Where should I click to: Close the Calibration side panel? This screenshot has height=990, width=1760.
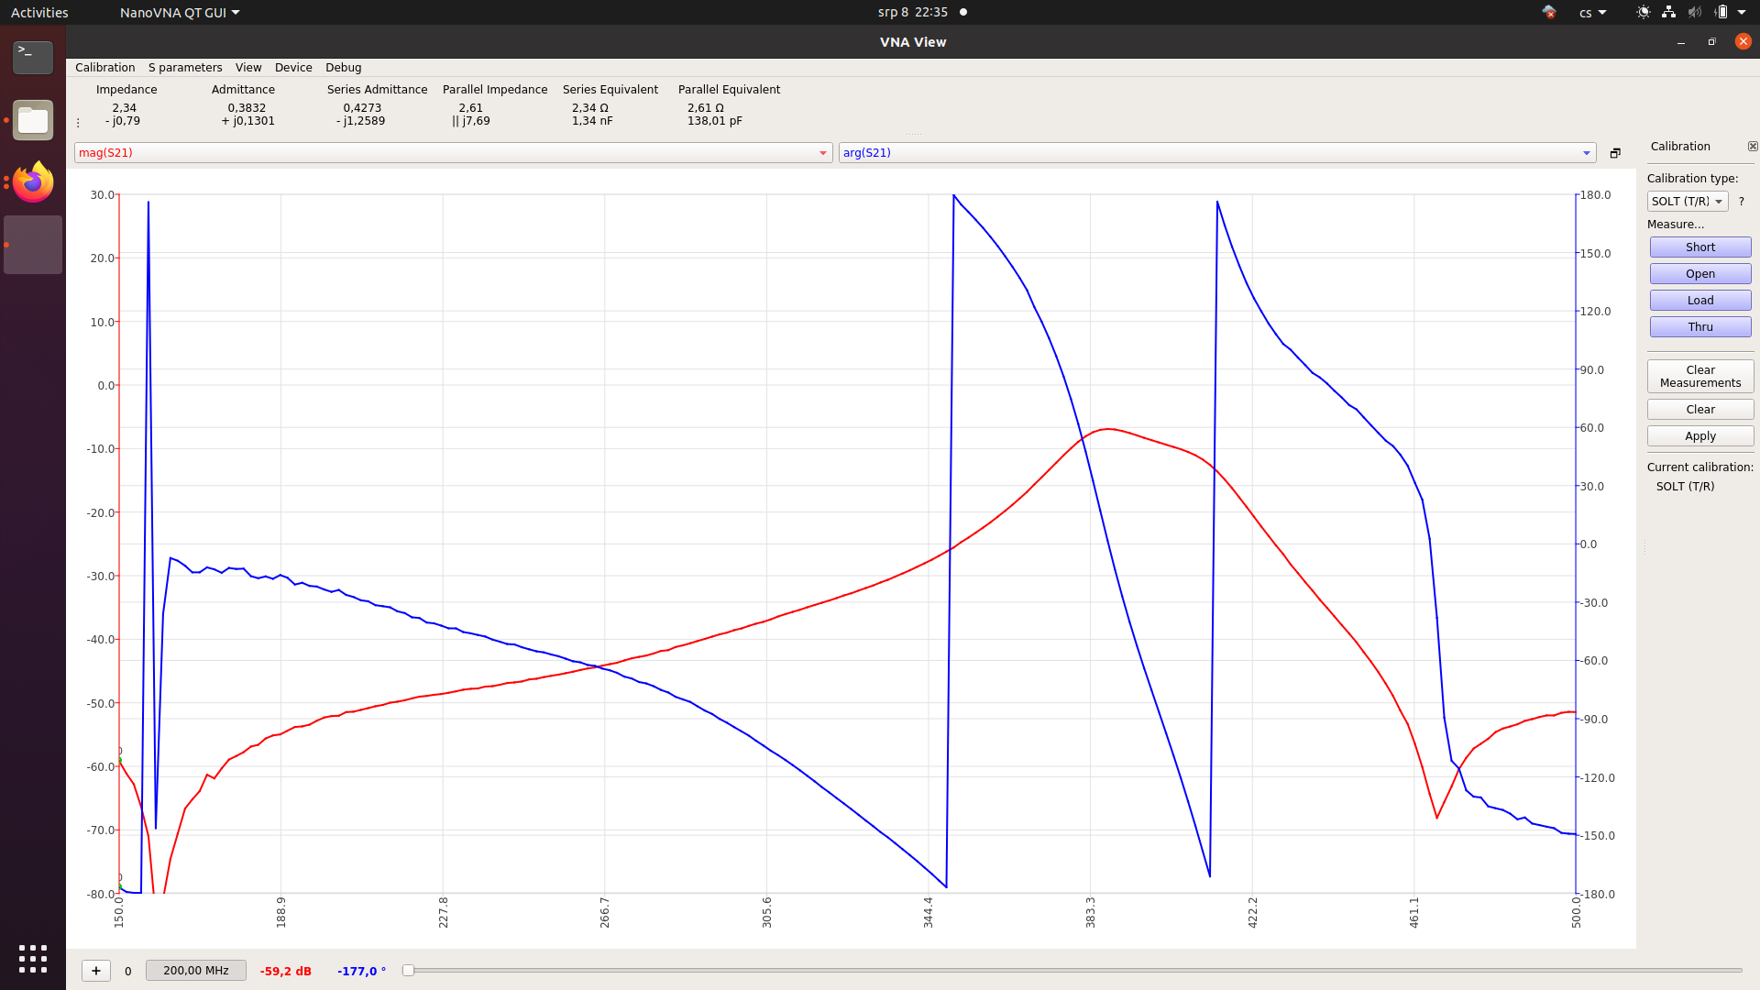[x=1753, y=147]
